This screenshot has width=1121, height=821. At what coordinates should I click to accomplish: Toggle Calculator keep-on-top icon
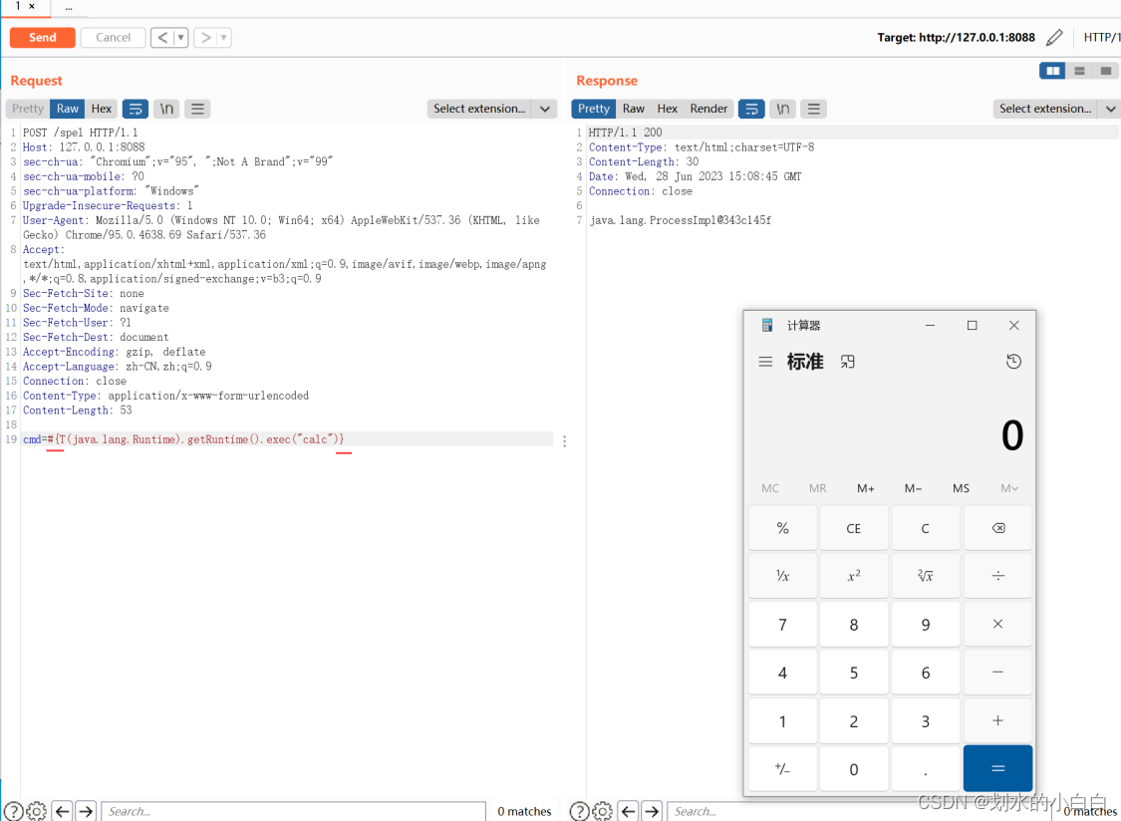point(847,362)
